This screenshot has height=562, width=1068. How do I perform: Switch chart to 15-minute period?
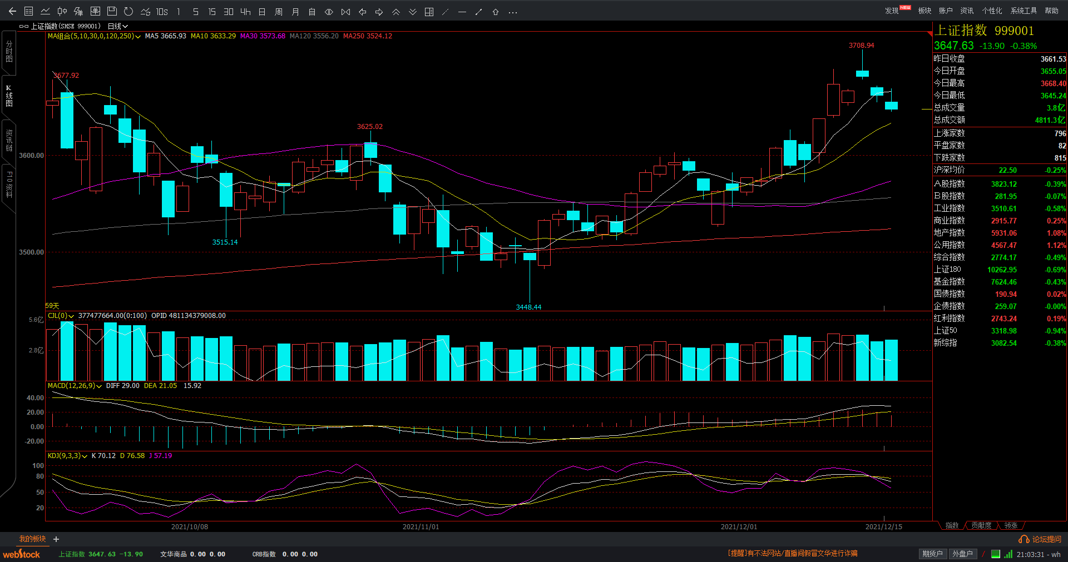[x=212, y=12]
